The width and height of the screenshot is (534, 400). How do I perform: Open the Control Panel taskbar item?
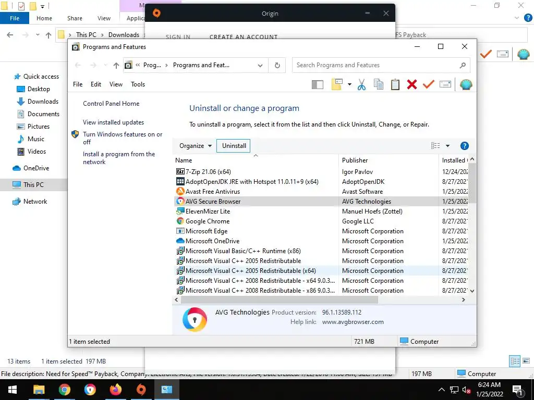tap(166, 390)
